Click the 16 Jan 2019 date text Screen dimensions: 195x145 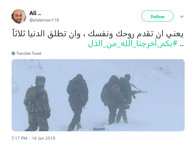tap(44, 138)
